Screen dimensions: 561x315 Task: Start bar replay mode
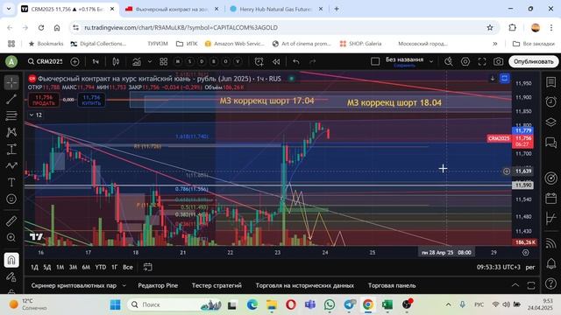(x=276, y=61)
